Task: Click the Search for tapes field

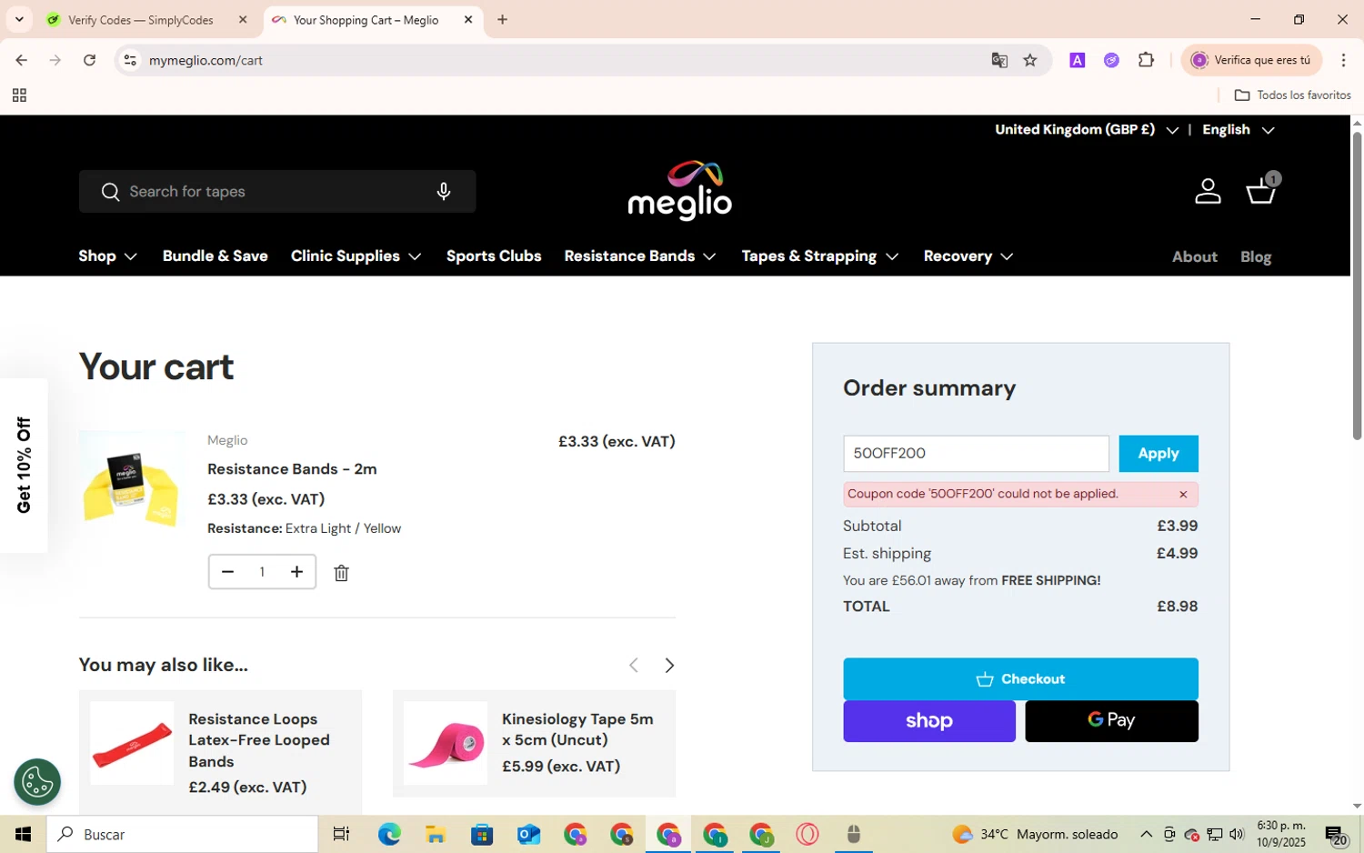Action: [x=276, y=192]
